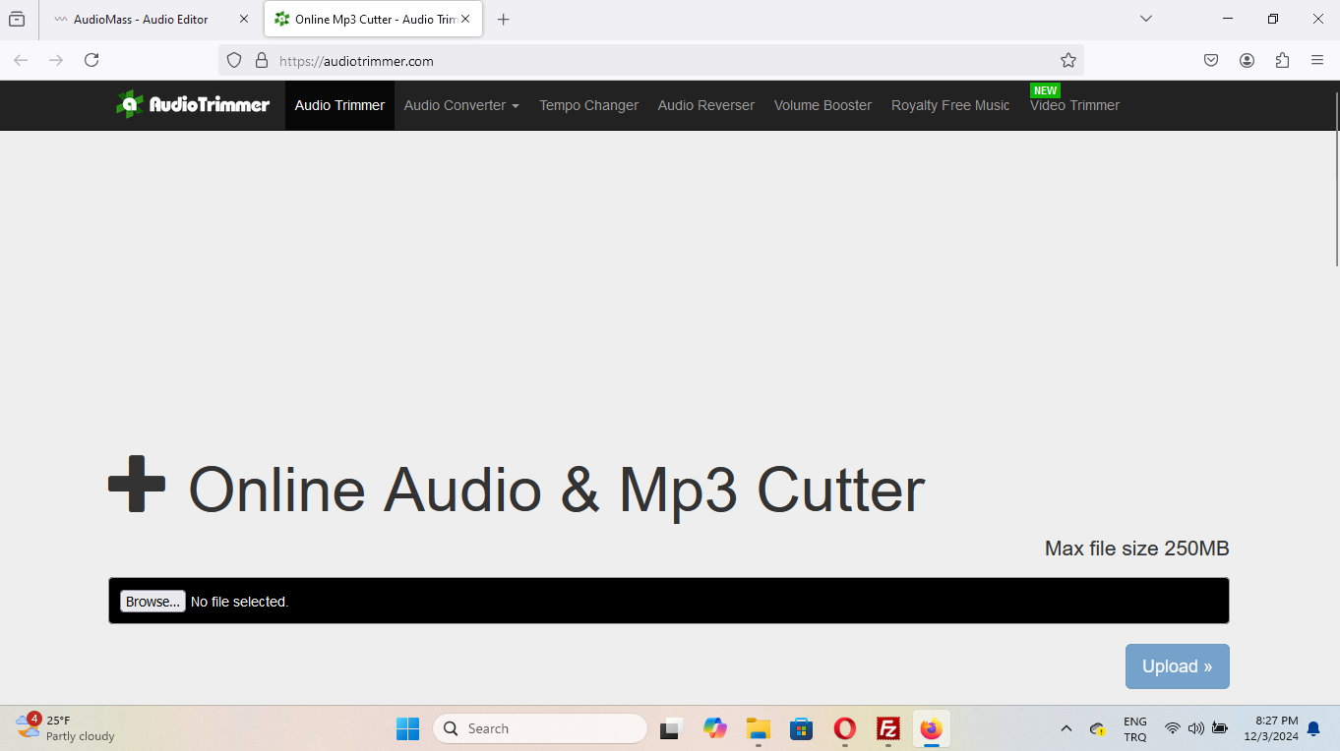Screen dimensions: 1340x751
Task: Show hidden system tray icons
Action: (1066, 728)
